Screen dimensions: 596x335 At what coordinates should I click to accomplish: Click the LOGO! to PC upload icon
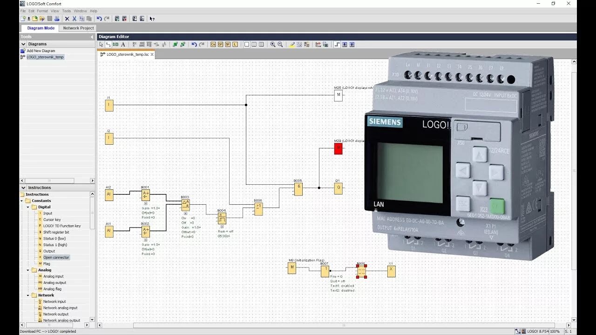pyautogui.click(x=142, y=19)
